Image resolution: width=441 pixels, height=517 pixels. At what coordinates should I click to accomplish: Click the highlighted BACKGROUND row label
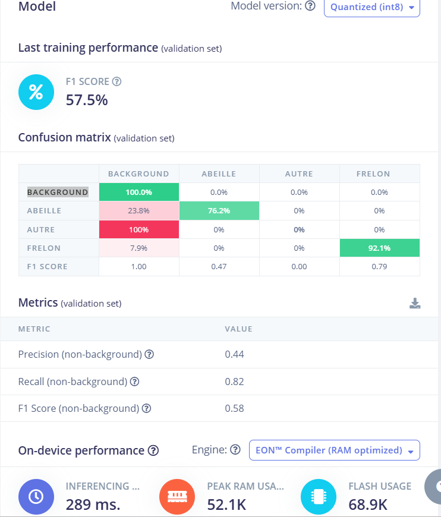pos(58,192)
